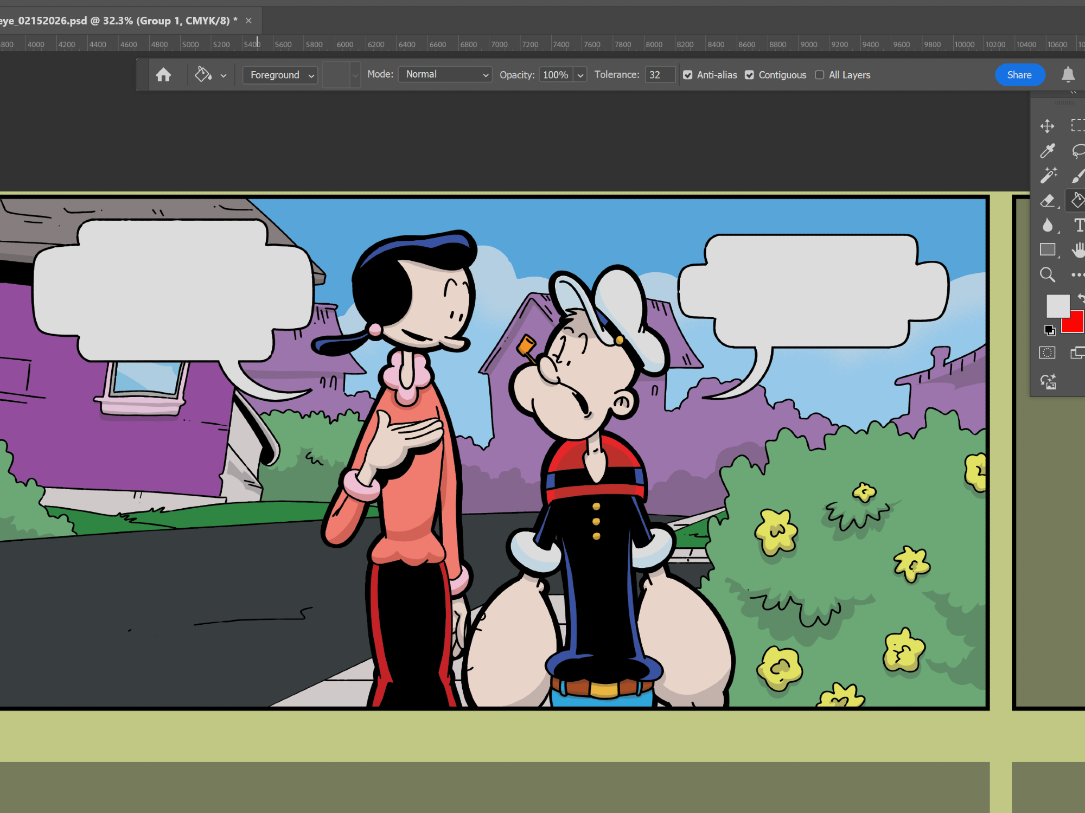
Task: Select the Blur tool droplet icon
Action: point(1047,225)
